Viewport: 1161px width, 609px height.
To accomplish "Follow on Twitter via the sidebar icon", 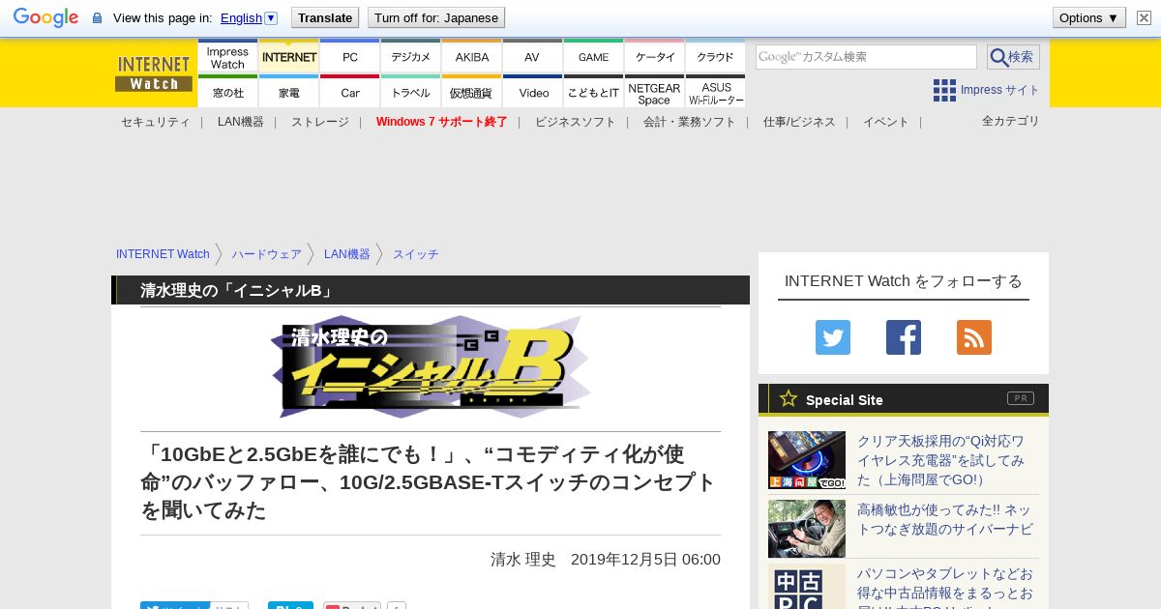I will pyautogui.click(x=833, y=337).
